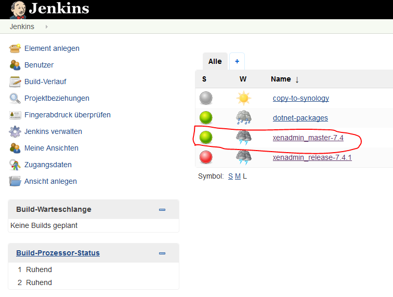This screenshot has width=393, height=297.
Task: Click rainy weather icon of dotnet-packages
Action: (244, 118)
